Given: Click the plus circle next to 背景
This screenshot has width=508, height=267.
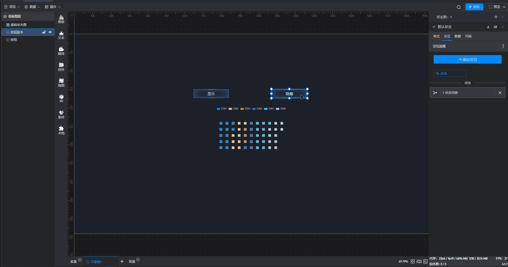Looking at the screenshot, I should click(x=138, y=260).
